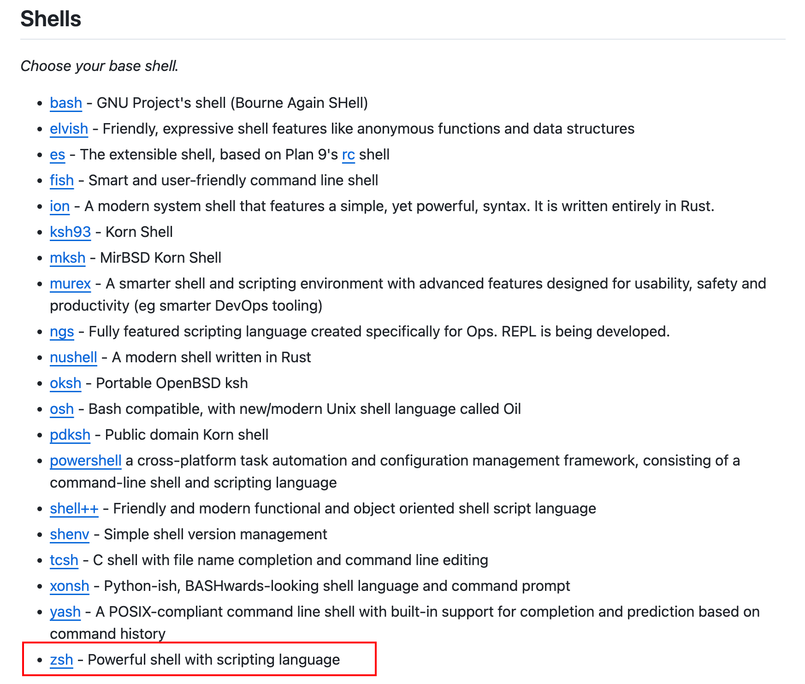Screen dimensions: 805x684
Task: Open the elvish shell link
Action: (69, 129)
